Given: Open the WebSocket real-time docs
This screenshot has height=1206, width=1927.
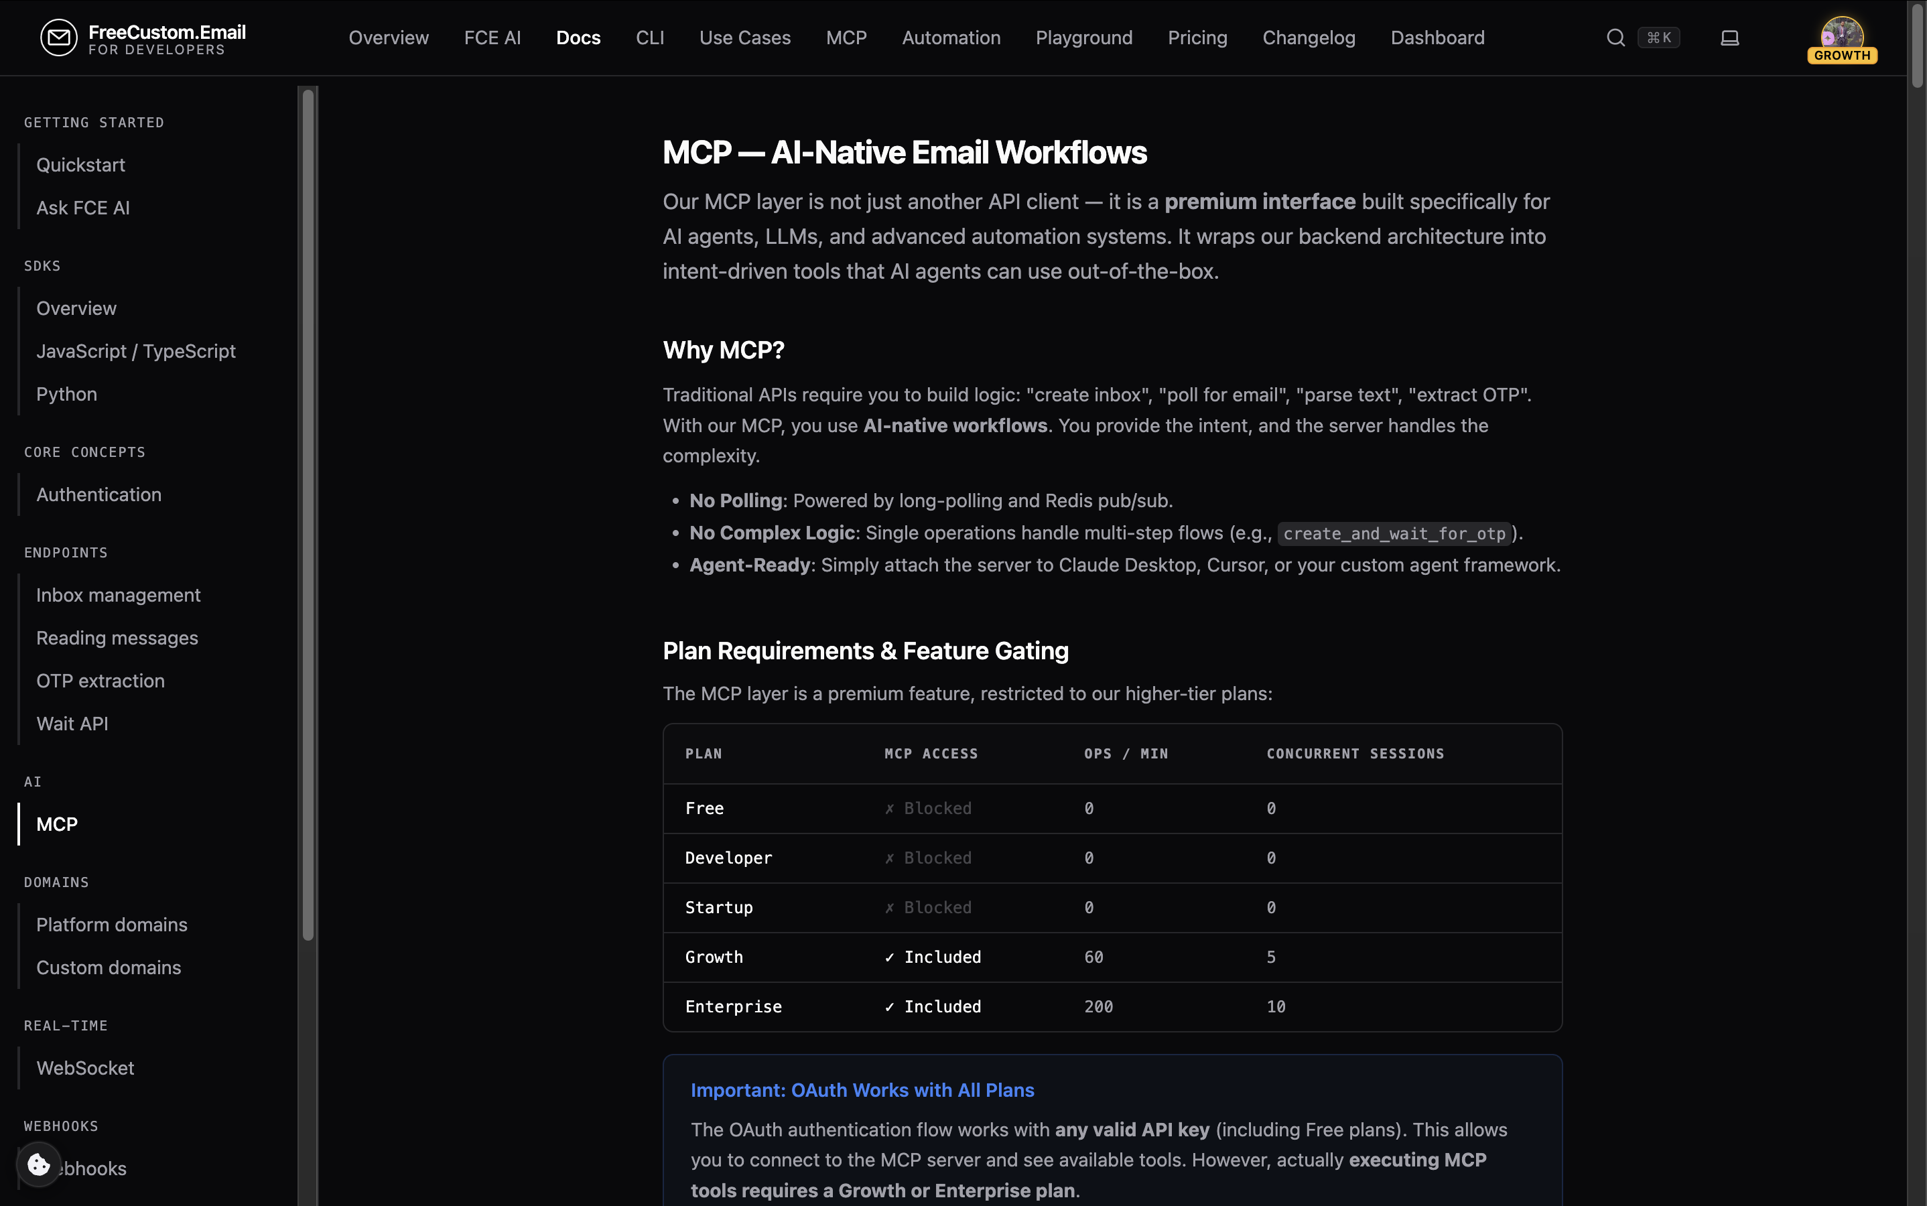Looking at the screenshot, I should pos(85,1067).
